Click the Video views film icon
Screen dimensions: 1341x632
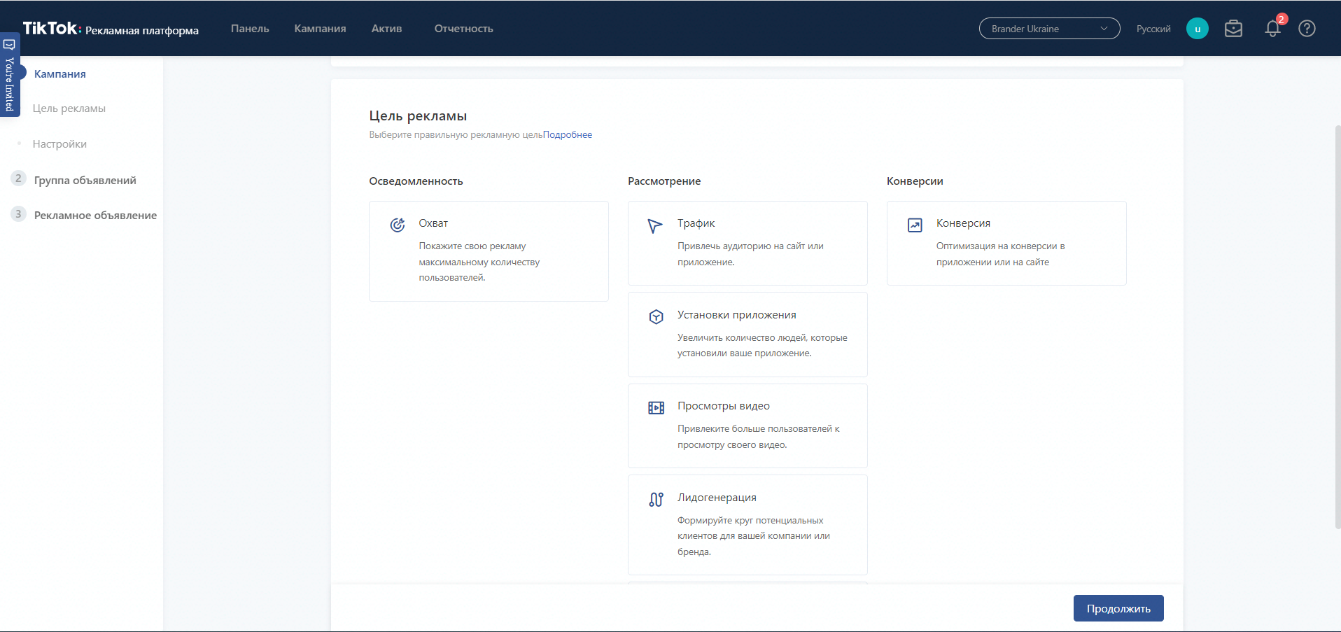(x=656, y=408)
